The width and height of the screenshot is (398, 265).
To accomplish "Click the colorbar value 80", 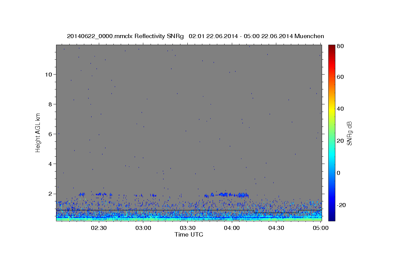I will [x=340, y=46].
